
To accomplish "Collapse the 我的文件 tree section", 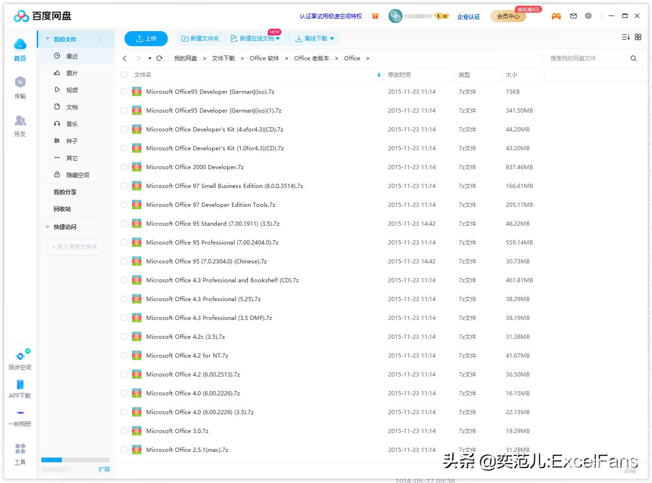I will tap(48, 39).
